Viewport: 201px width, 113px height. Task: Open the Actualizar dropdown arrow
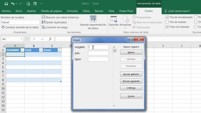tap(125, 28)
